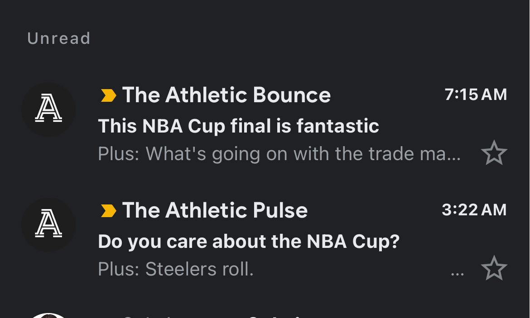Star The Athletic Pulse email
The width and height of the screenshot is (530, 318).
point(494,268)
